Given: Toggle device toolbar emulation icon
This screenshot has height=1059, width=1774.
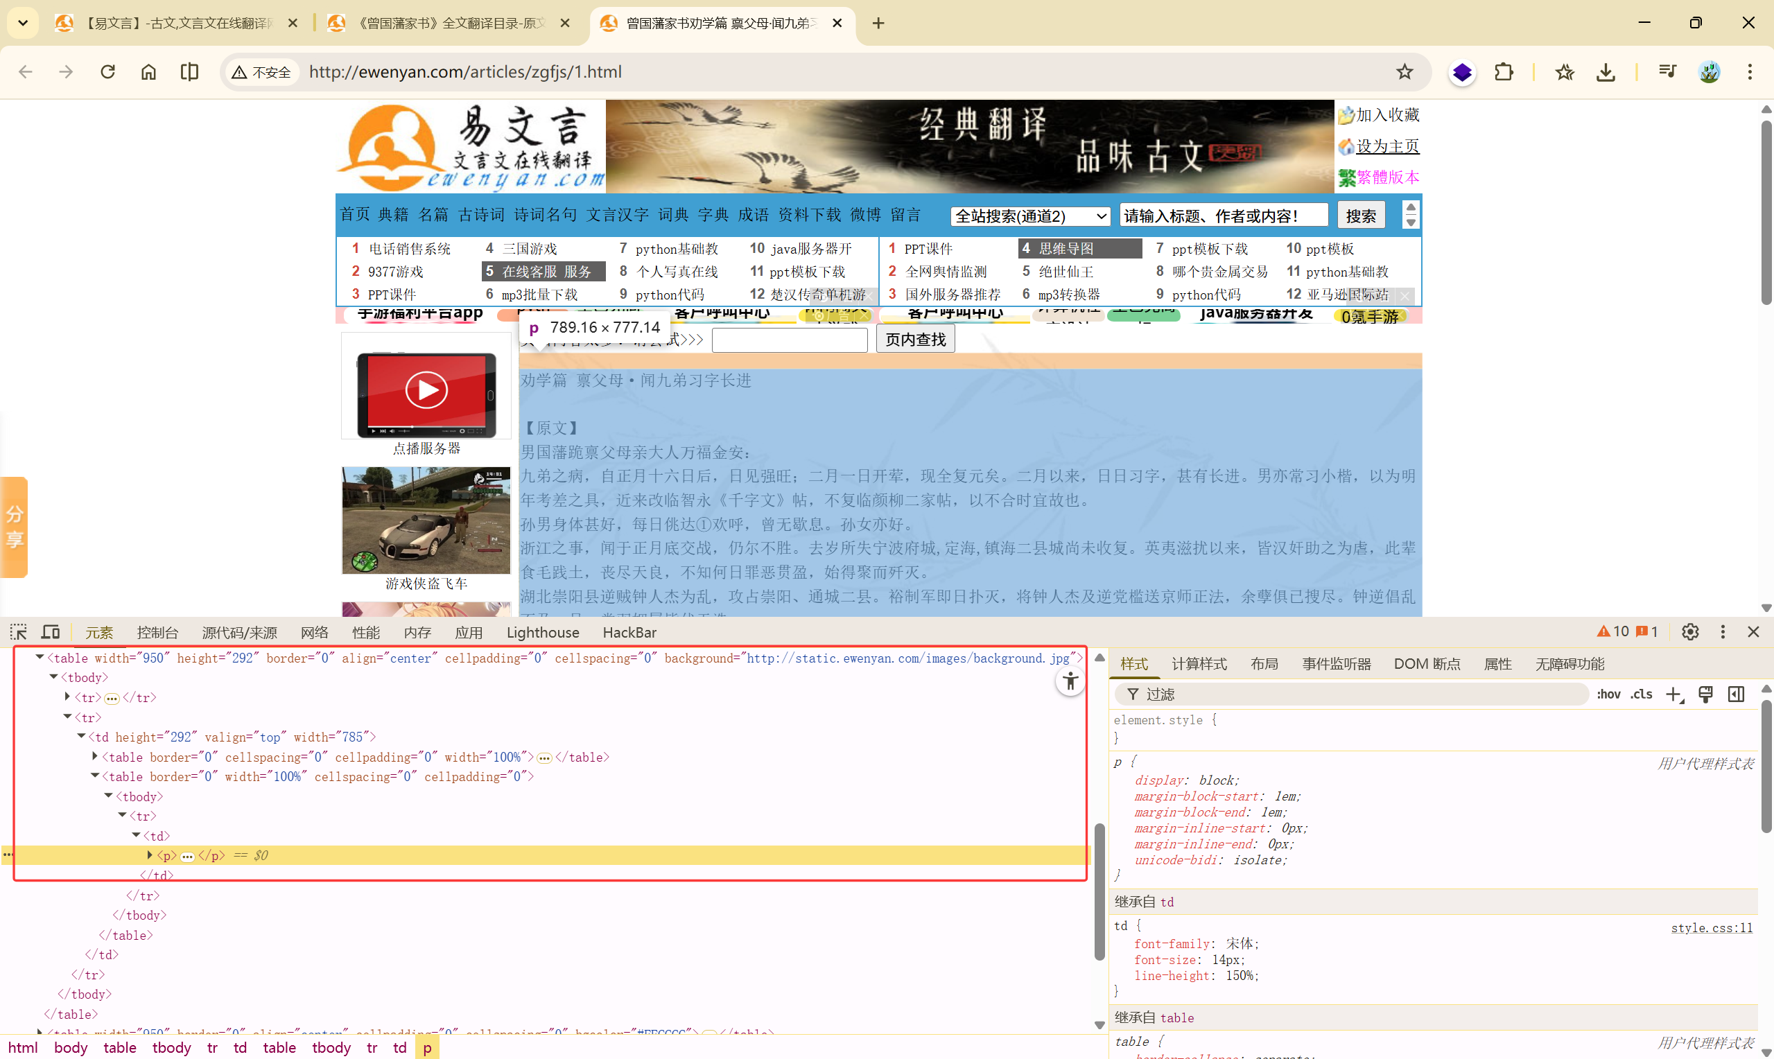Looking at the screenshot, I should [50, 631].
